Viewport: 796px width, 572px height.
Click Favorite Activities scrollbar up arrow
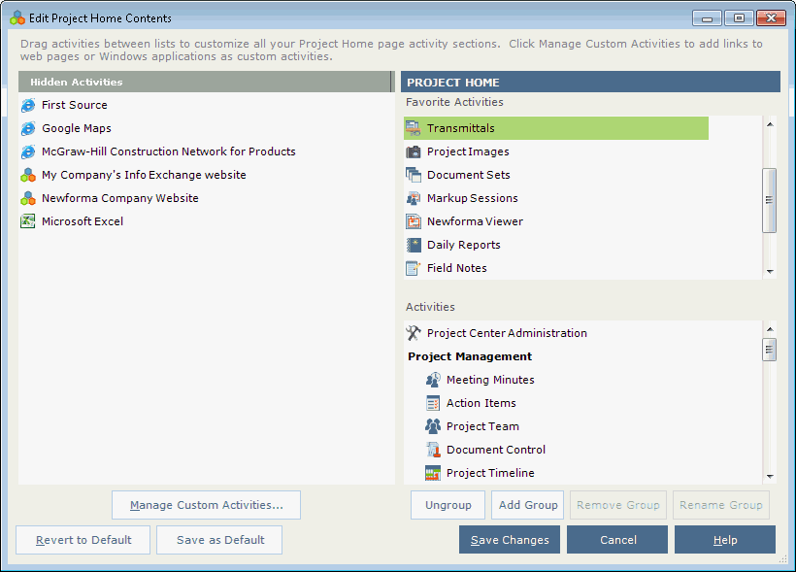[770, 124]
